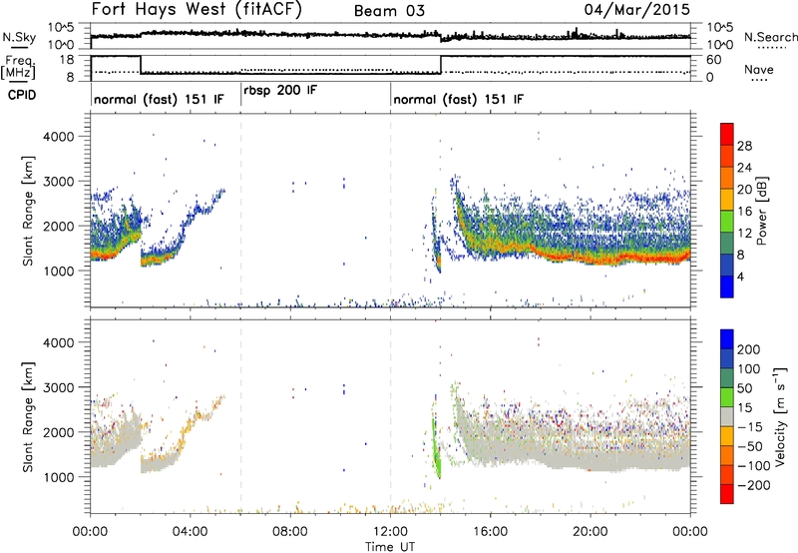Click the "Nave" legend label
798x553 pixels.
(x=759, y=69)
